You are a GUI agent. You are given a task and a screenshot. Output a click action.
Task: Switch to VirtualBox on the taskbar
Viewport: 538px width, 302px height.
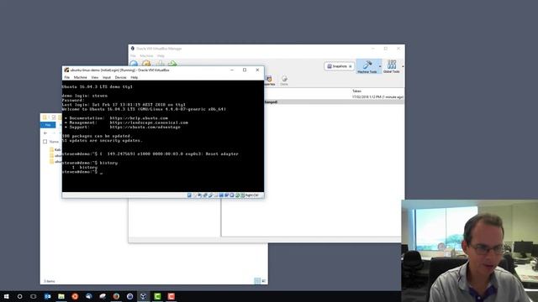point(144,296)
